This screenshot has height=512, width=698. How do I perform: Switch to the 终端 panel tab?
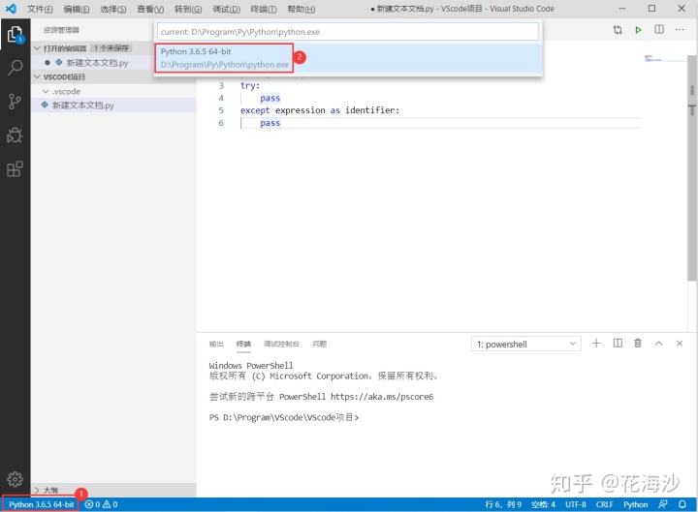[x=243, y=344]
